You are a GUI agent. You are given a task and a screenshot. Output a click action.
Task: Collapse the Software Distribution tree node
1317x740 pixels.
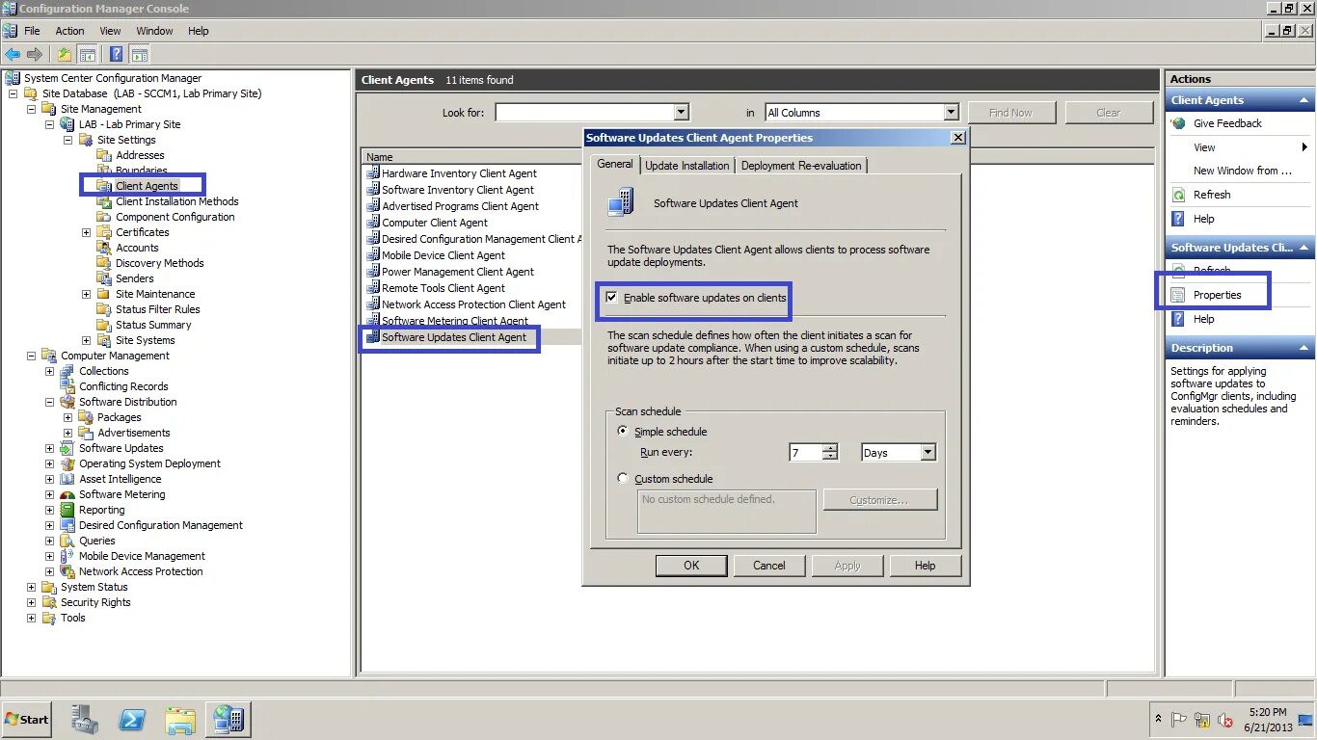tap(49, 402)
